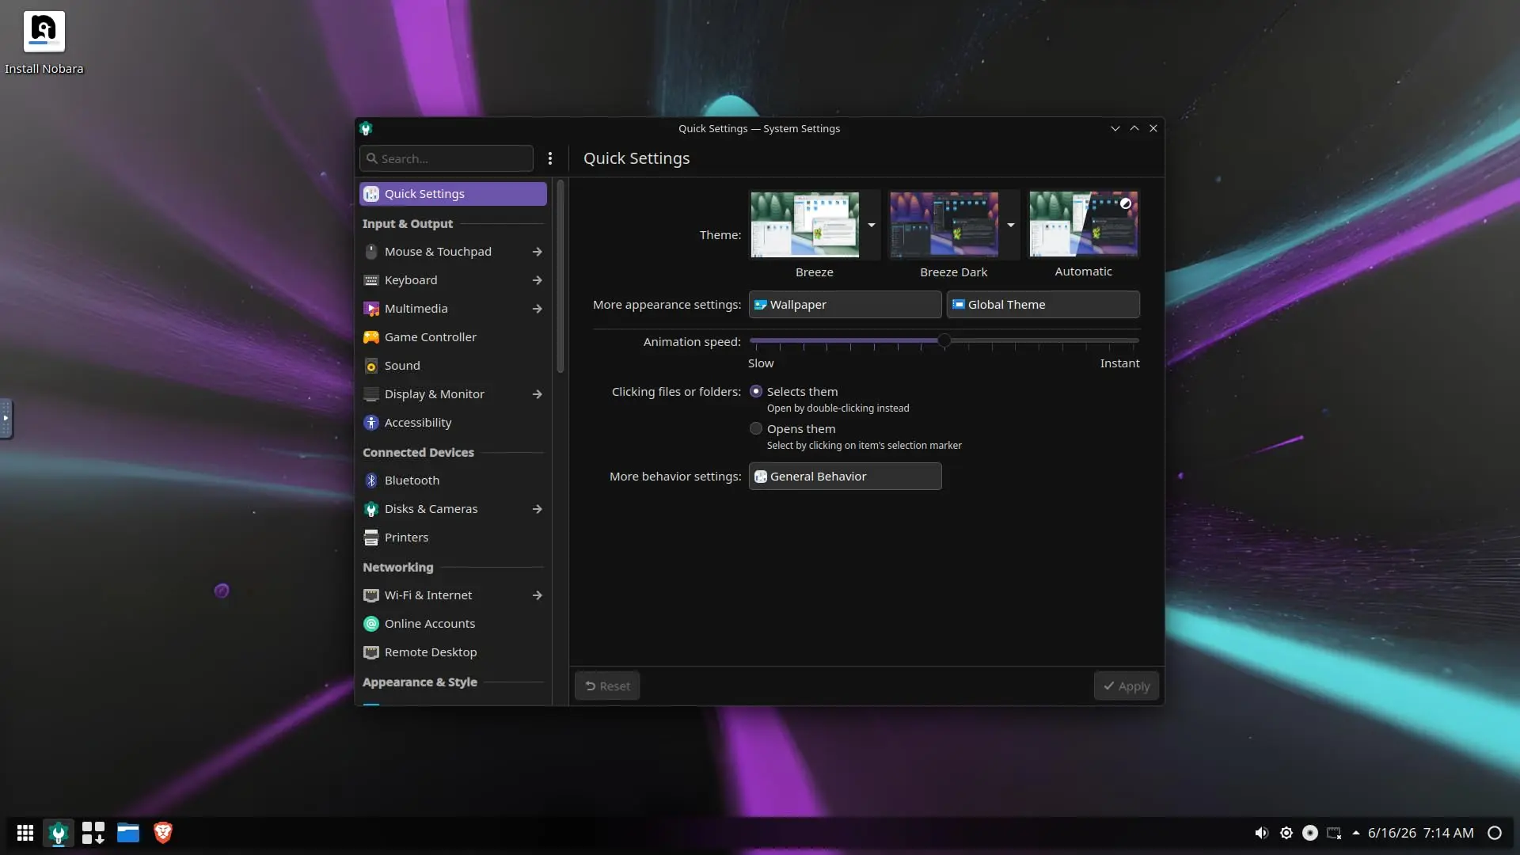
Task: Open Disks & Cameras settings
Action: [453, 509]
